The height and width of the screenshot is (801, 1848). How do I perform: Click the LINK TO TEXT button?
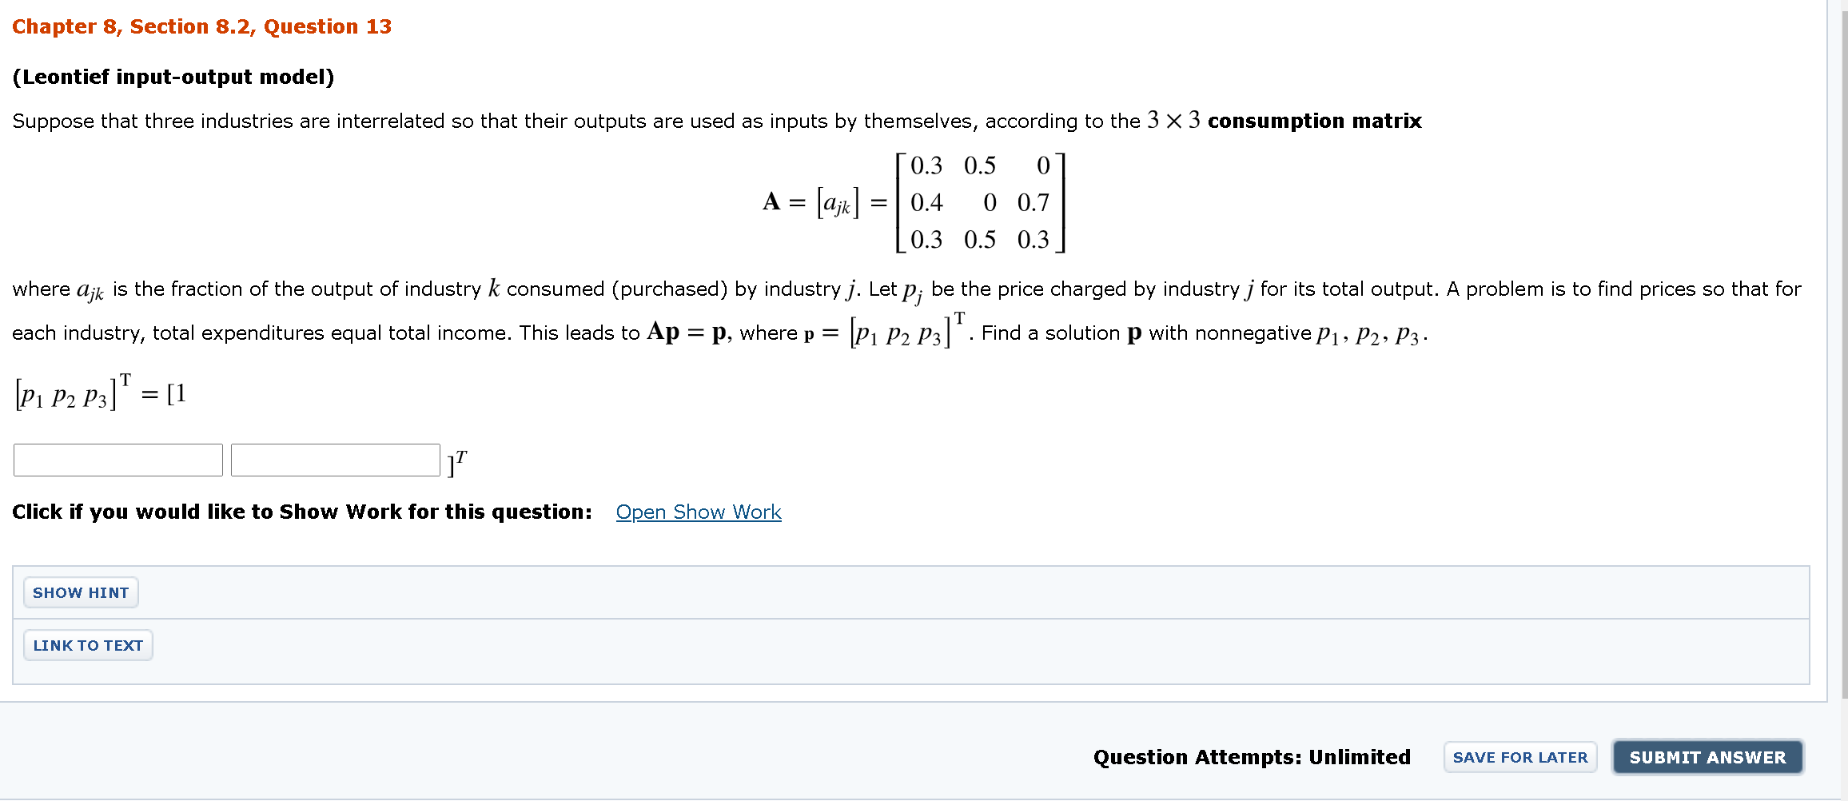(x=87, y=645)
